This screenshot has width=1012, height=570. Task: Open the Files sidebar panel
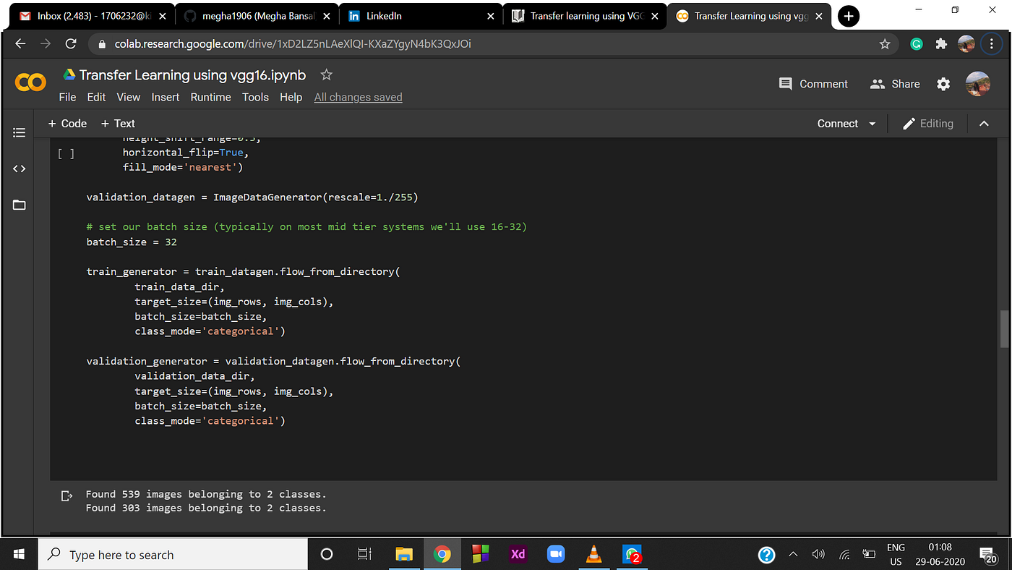19,205
